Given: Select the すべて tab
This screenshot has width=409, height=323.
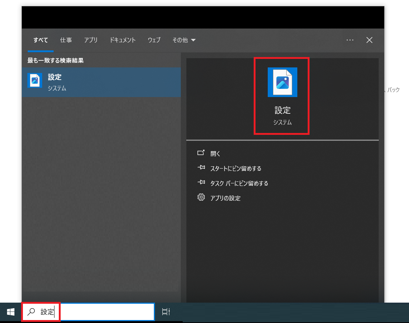Looking at the screenshot, I should (x=41, y=40).
